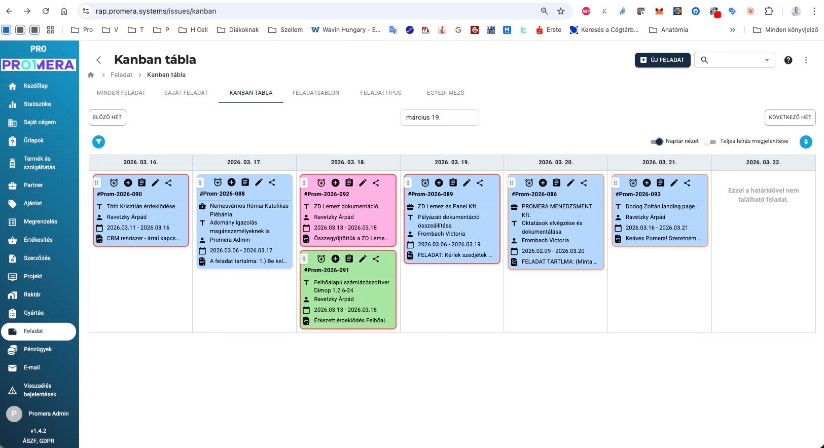
Task: Click the share icon on green card #Prom-2026-091
Action: [x=376, y=259]
